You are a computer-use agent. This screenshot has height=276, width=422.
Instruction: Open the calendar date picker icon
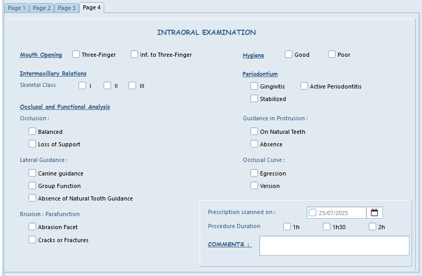374,212
